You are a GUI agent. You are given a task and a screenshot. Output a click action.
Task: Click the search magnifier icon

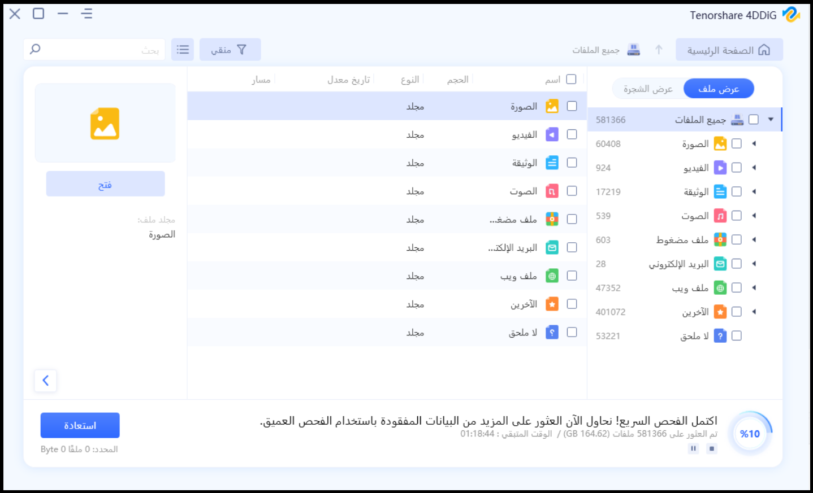35,49
